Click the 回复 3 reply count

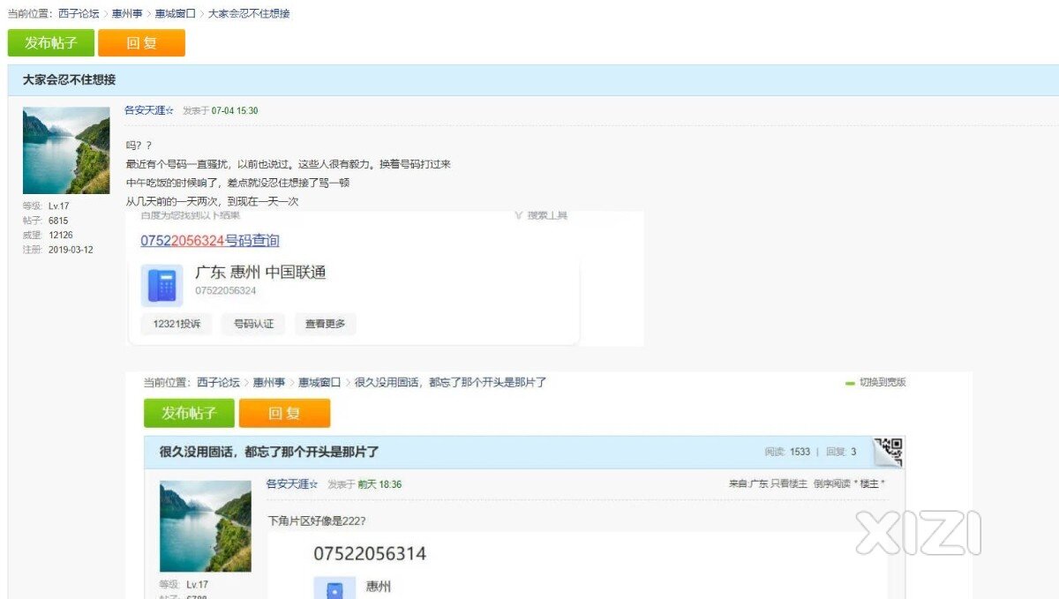(841, 452)
